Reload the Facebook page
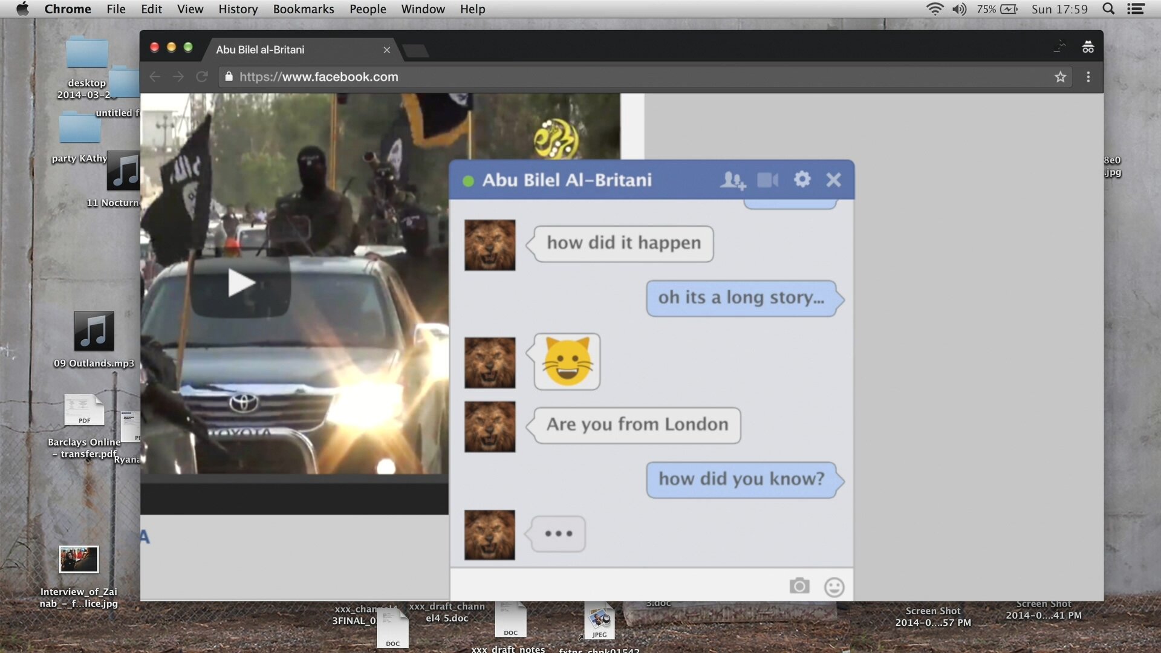 (202, 77)
